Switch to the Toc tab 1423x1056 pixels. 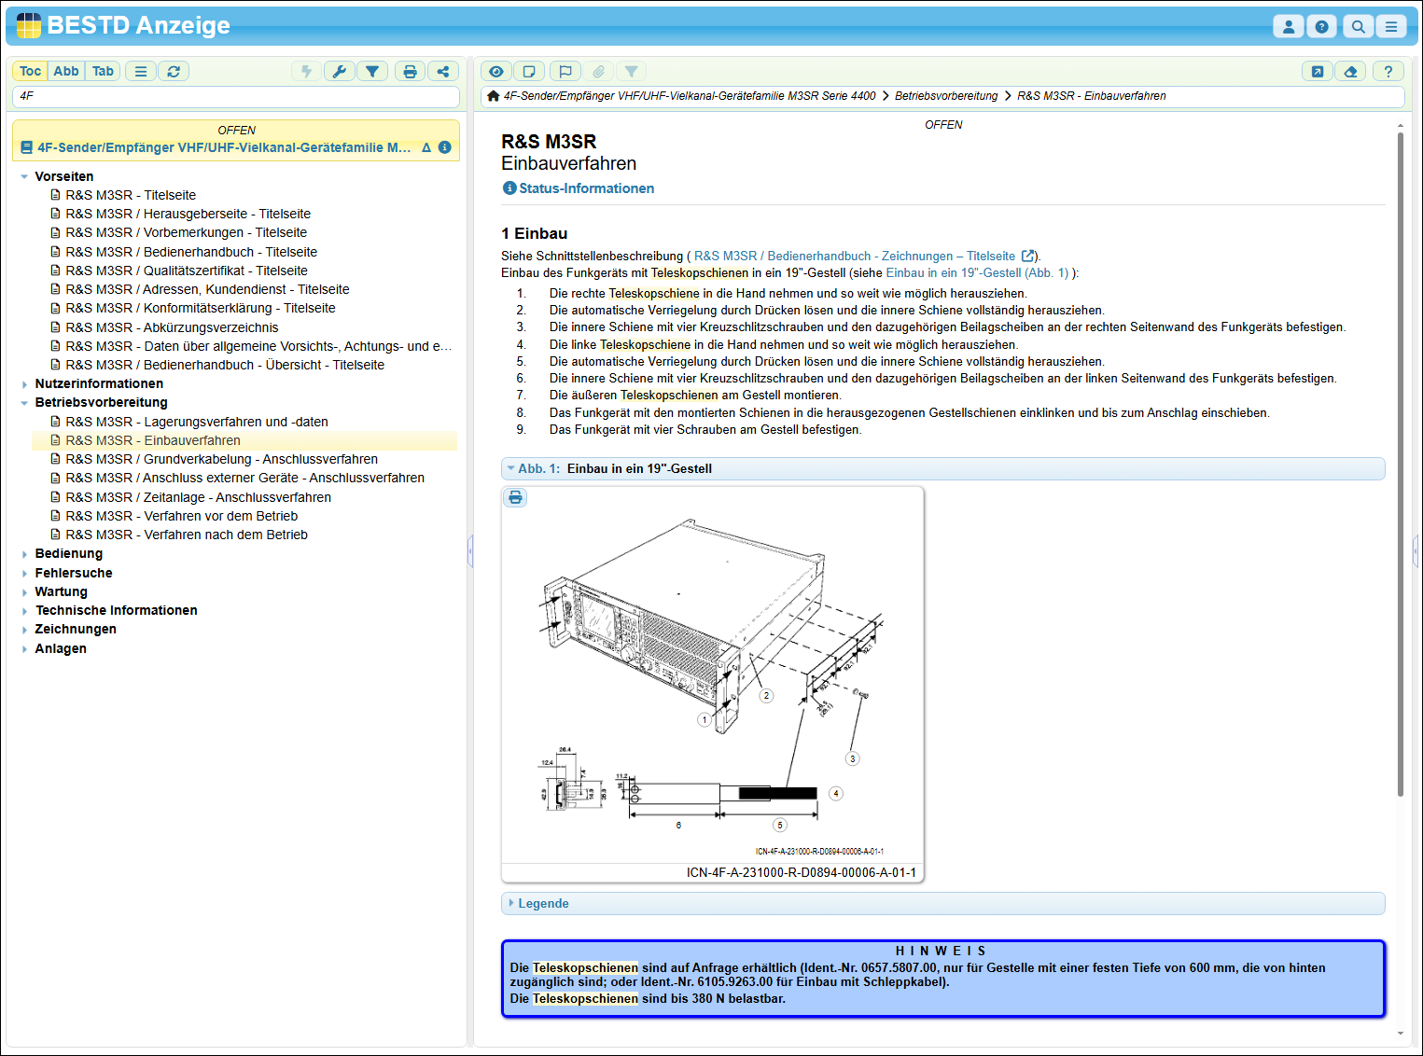pos(31,71)
